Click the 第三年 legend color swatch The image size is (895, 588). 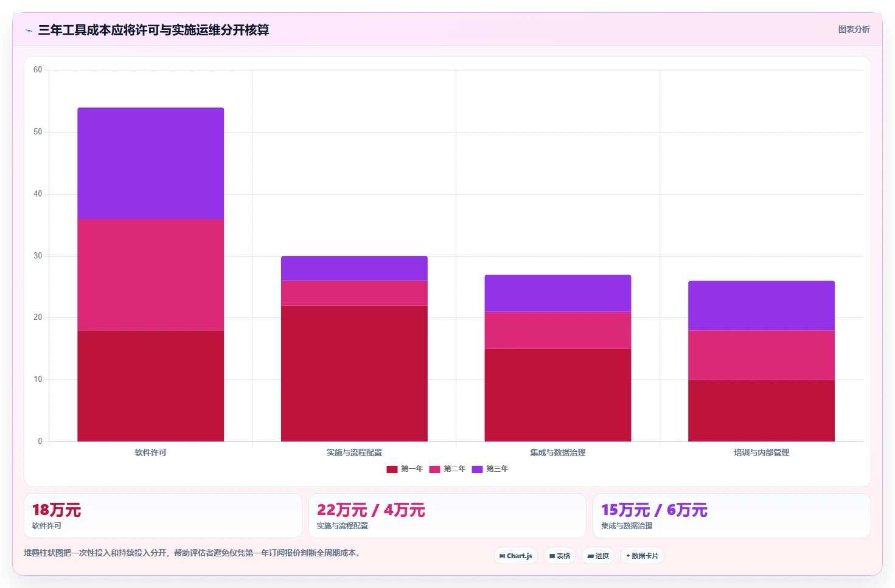pyautogui.click(x=477, y=469)
